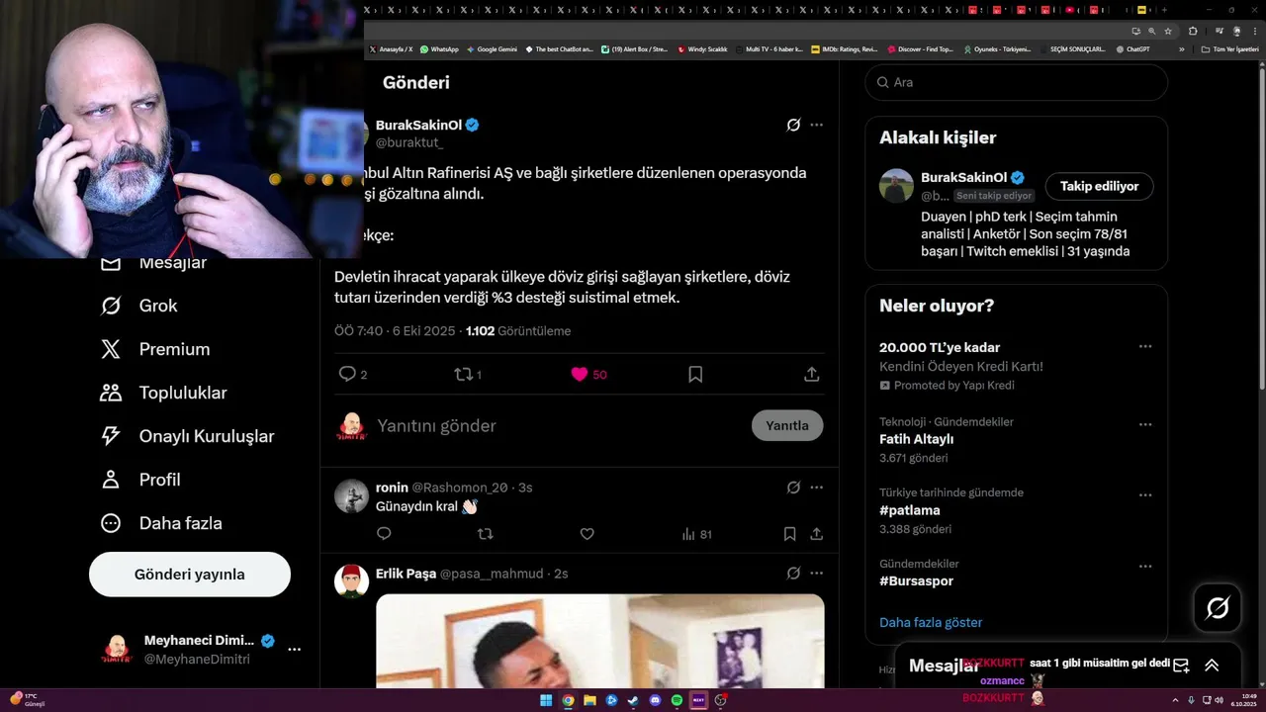Click Daha fazla göster link
This screenshot has height=712, width=1266.
click(x=931, y=622)
